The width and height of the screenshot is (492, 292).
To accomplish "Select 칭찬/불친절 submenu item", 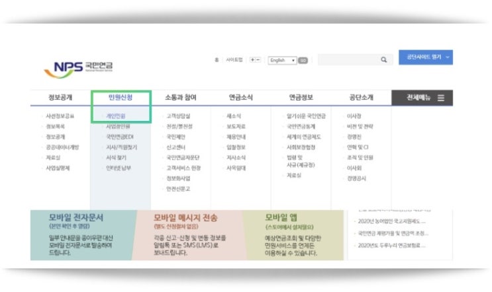I will coord(179,126).
